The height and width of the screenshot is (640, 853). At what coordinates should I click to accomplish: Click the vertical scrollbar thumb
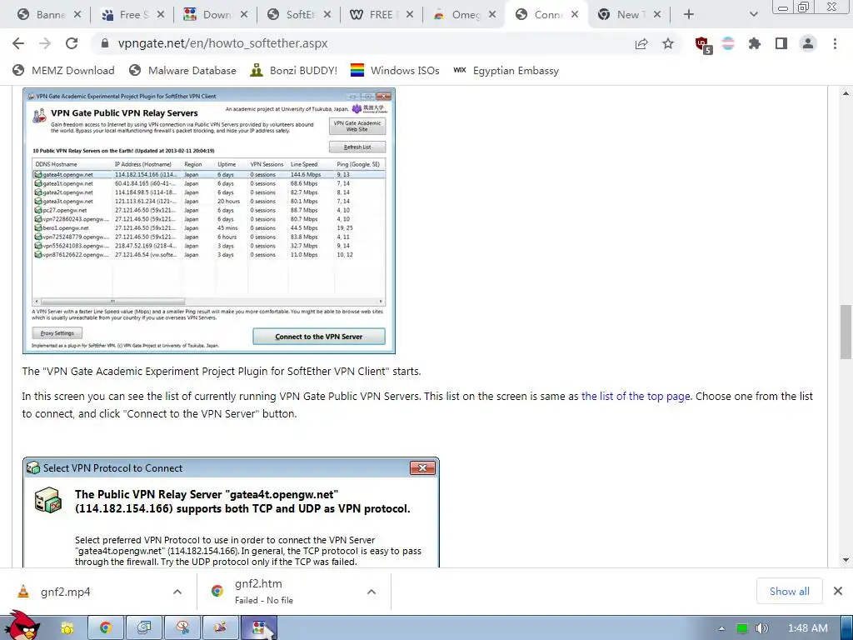click(x=846, y=332)
